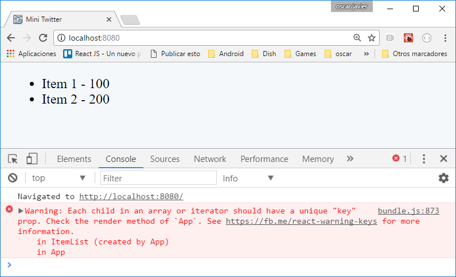The height and width of the screenshot is (277, 456).
Task: Click the zoom magnifier icon in address bar
Action: 357,38
